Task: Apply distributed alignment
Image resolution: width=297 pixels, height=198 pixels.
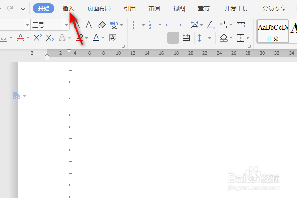Action: pos(186,38)
